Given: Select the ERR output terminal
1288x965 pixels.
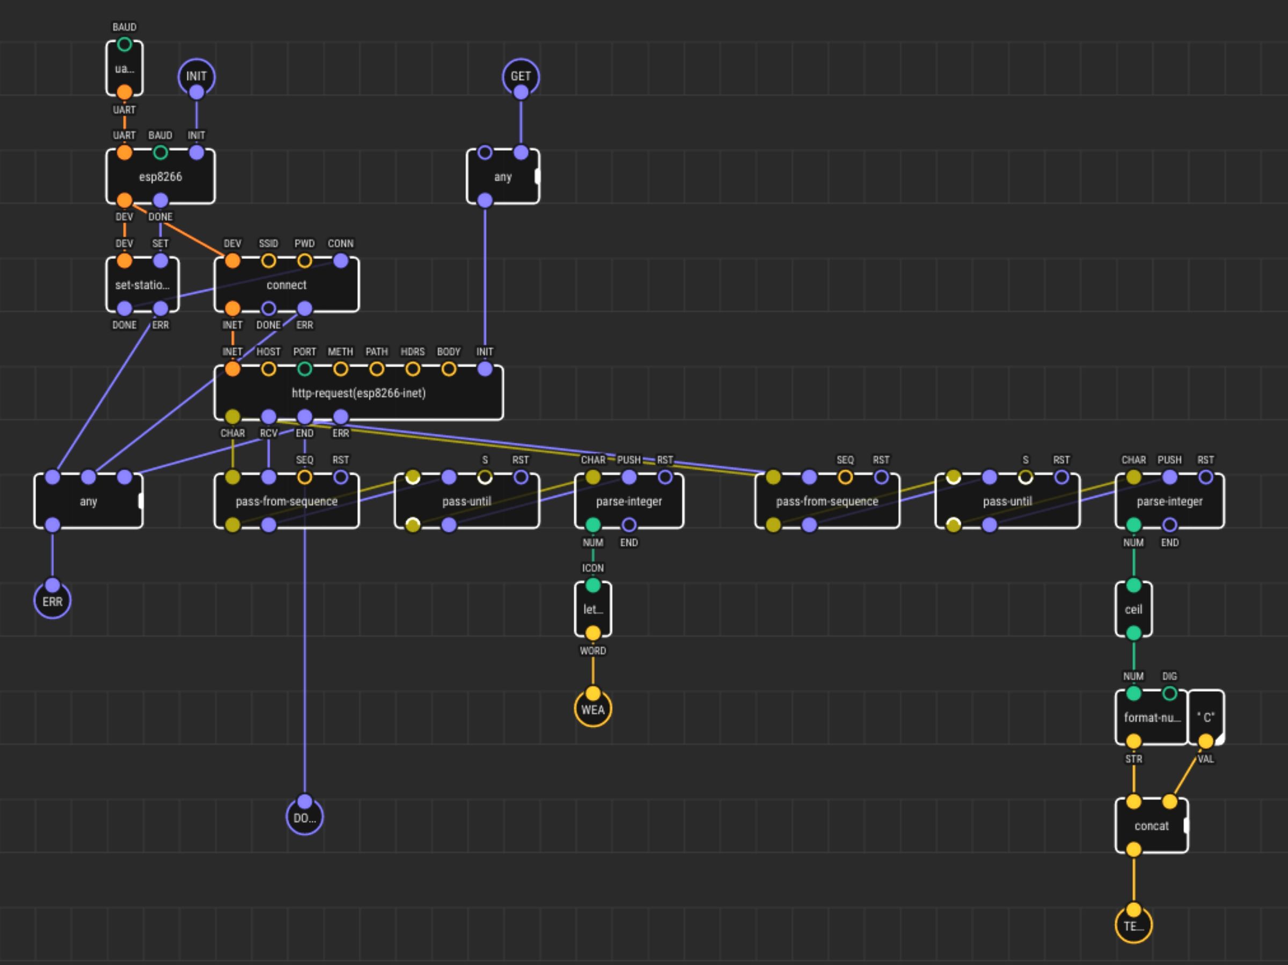Looking at the screenshot, I should [53, 601].
